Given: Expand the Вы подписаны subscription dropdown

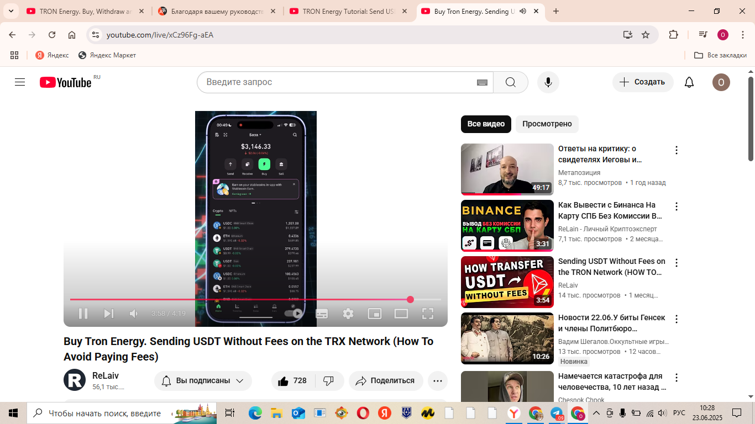Looking at the screenshot, I should tap(203, 381).
